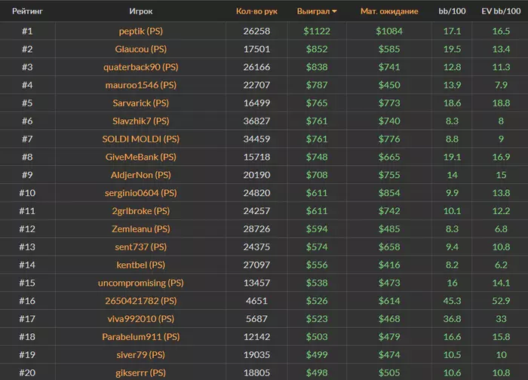Select player 2650421782 (PS)
528x380 pixels.
click(x=141, y=301)
